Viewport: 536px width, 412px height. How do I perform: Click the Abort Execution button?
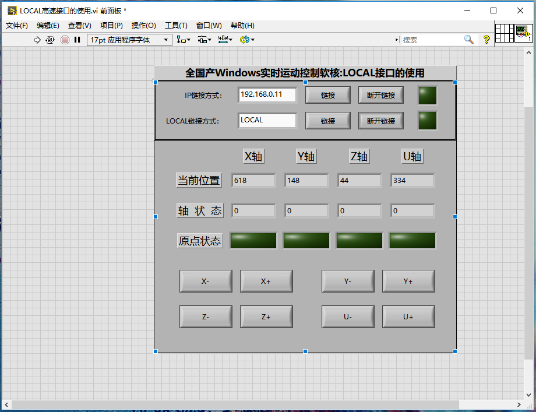click(x=65, y=40)
